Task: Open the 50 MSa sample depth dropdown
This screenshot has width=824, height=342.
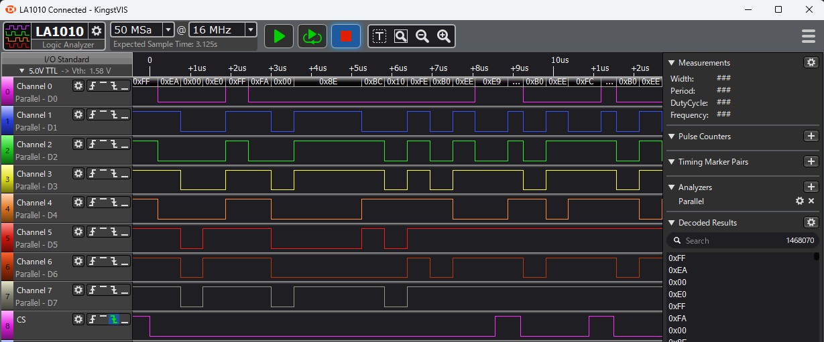Action: 168,29
